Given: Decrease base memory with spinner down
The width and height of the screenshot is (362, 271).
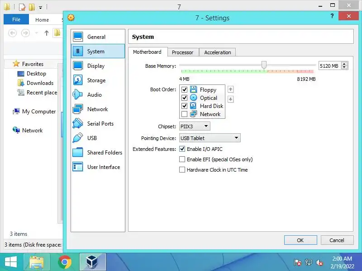Looking at the screenshot, I should click(344, 67).
